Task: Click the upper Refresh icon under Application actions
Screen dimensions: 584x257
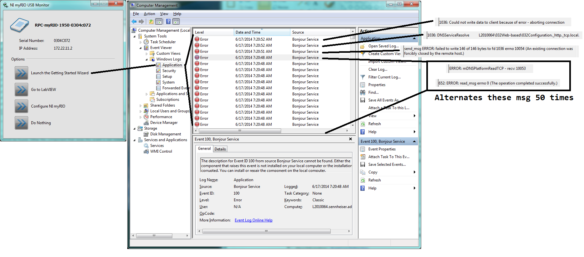Action: click(x=363, y=124)
